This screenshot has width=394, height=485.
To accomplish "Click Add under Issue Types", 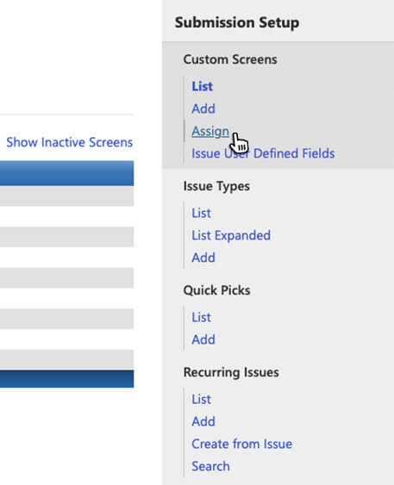I will tap(203, 258).
